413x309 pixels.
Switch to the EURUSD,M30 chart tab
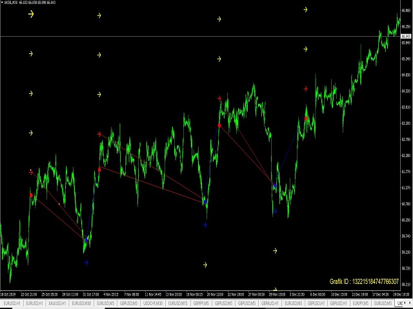click(81, 303)
